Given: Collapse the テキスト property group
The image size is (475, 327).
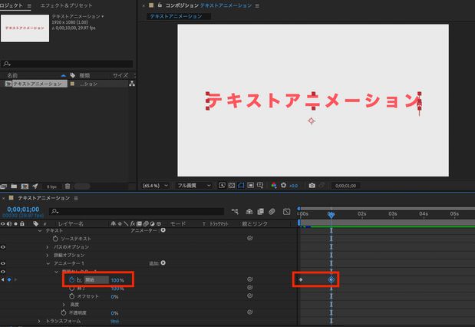Looking at the screenshot, I should click(x=40, y=231).
